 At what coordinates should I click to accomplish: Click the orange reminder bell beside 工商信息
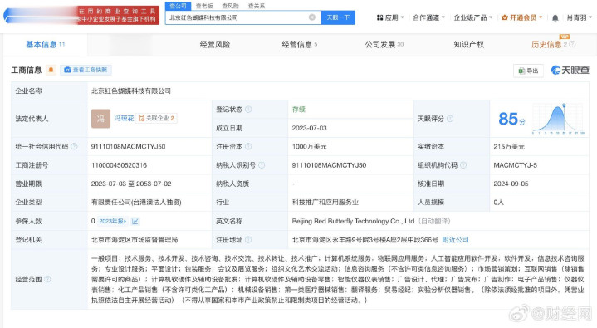[51, 70]
